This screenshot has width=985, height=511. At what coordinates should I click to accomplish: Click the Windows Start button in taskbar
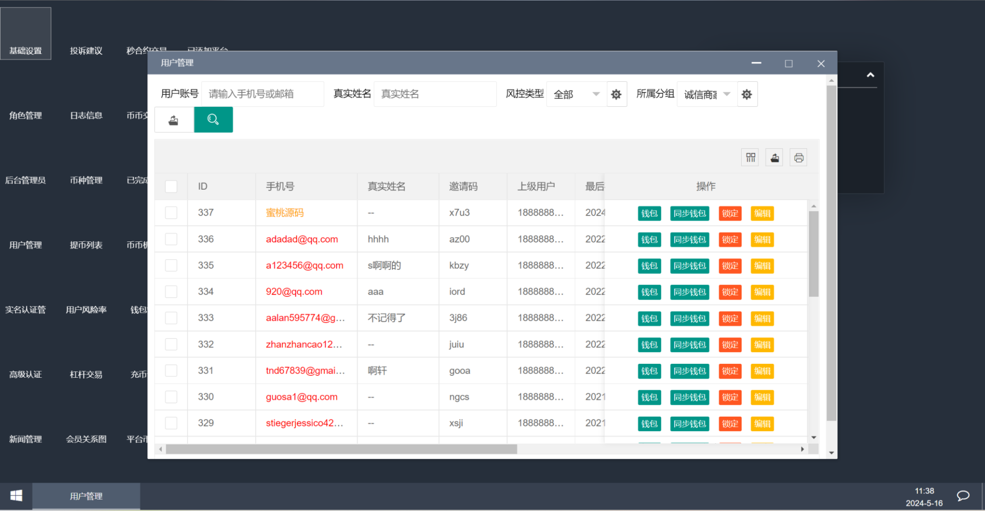15,496
